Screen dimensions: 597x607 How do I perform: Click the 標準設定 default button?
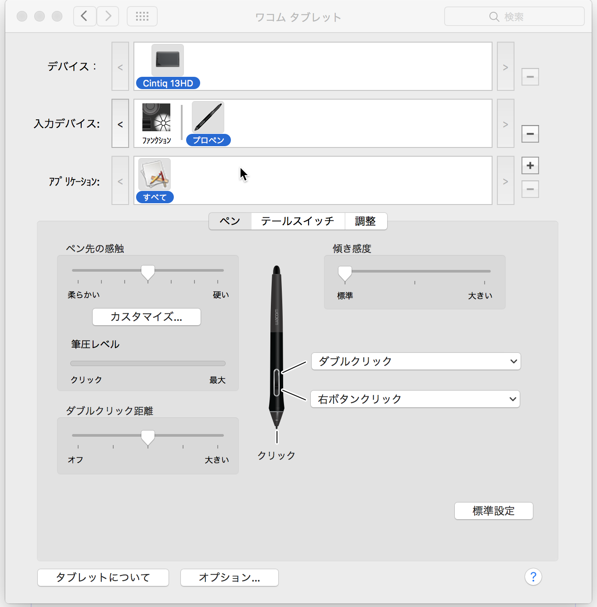pos(494,511)
